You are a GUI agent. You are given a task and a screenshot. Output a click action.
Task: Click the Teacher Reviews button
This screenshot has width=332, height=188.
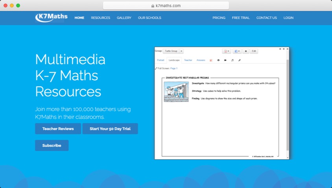coord(58,129)
